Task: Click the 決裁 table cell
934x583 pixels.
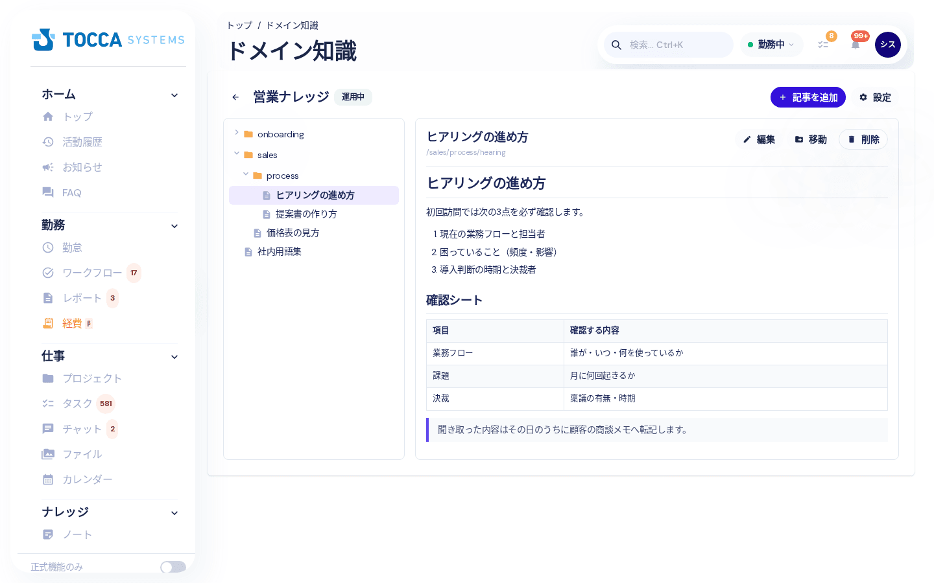Action: [x=495, y=399]
